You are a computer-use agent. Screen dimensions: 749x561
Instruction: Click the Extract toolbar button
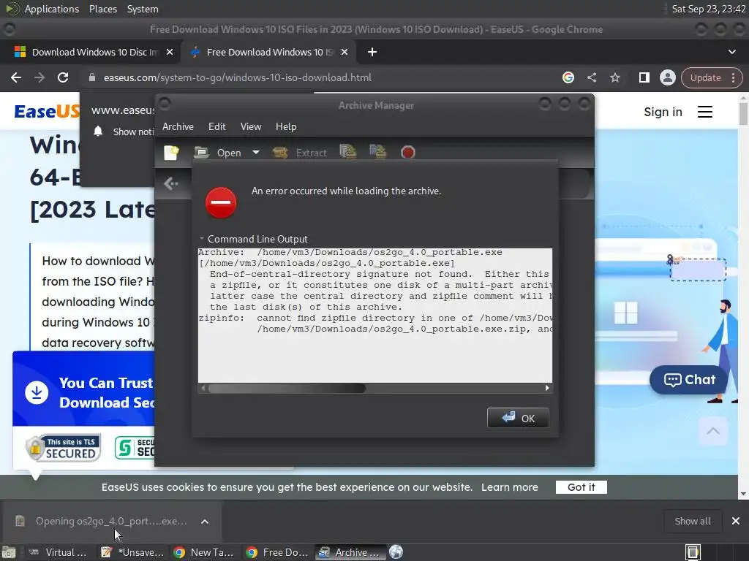pyautogui.click(x=300, y=153)
